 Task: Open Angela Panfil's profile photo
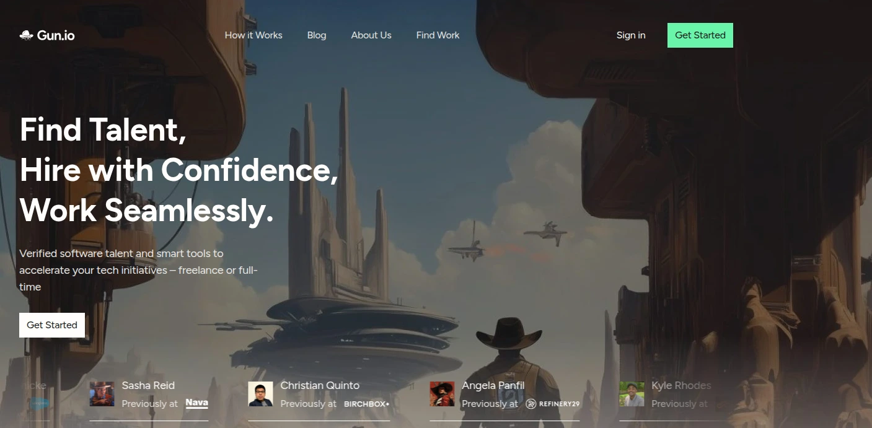tap(442, 394)
